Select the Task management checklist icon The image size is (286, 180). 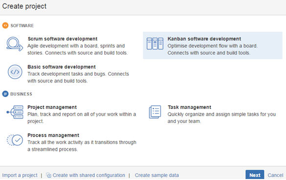[x=155, y=112]
